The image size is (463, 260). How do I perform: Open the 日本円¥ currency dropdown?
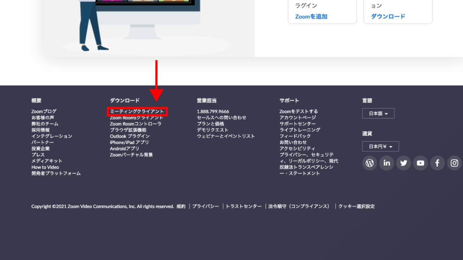coord(381,146)
